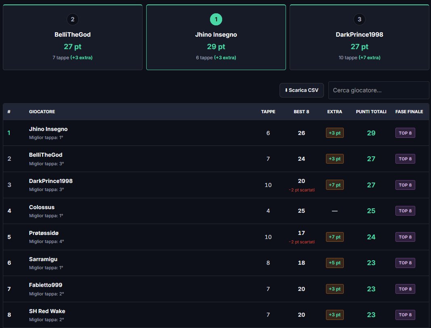Select player DarkPrince1998 in the table

point(51,181)
